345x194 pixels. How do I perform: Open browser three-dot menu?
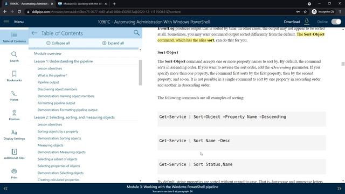pos(340,12)
